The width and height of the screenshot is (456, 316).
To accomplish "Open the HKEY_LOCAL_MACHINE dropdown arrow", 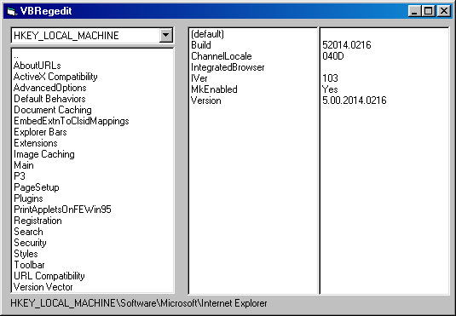I will pyautogui.click(x=165, y=36).
